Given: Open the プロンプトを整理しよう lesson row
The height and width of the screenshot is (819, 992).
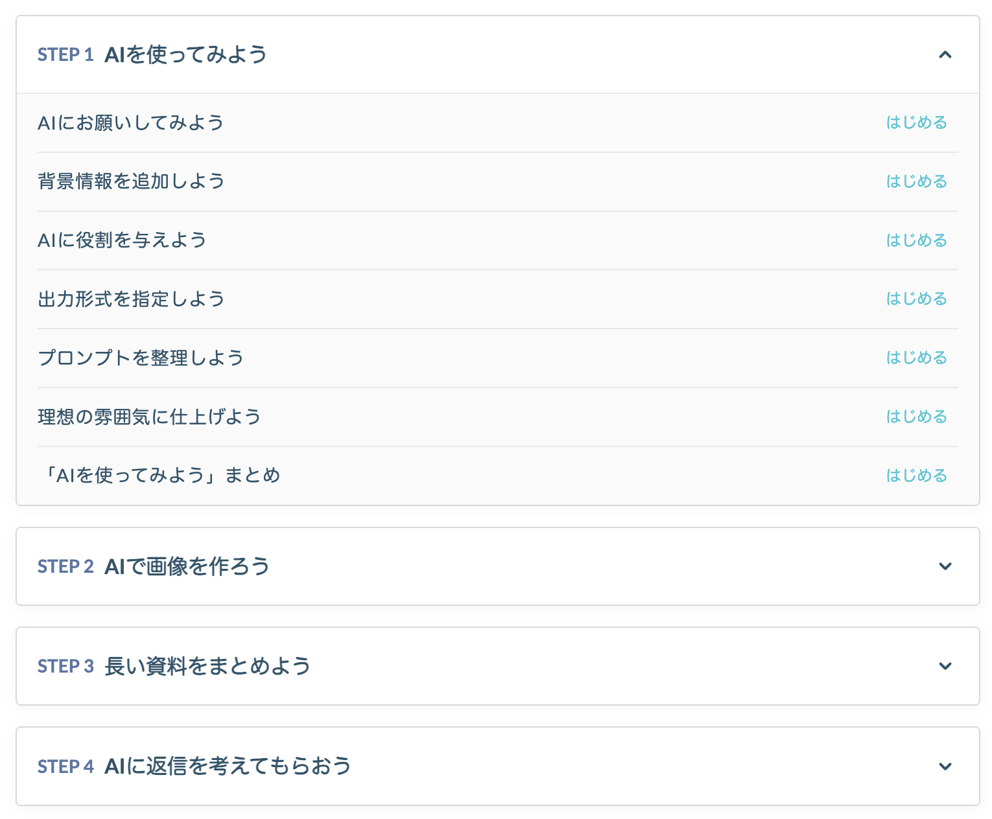Looking at the screenshot, I should click(140, 357).
